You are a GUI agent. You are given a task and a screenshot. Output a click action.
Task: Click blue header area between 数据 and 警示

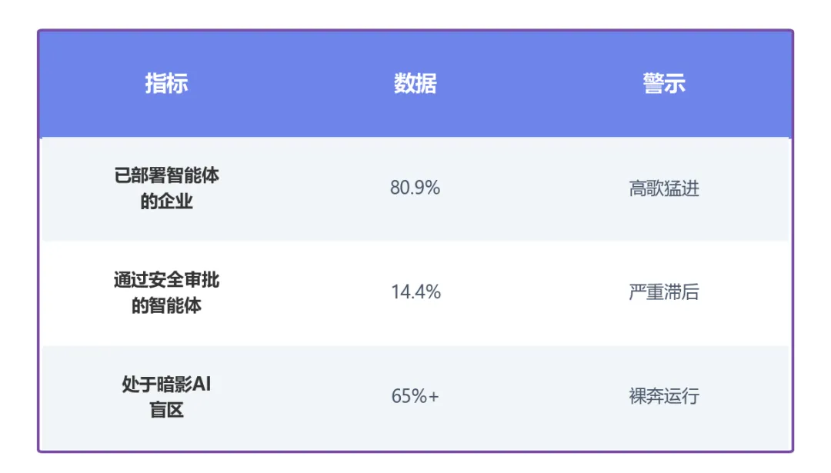click(x=540, y=83)
